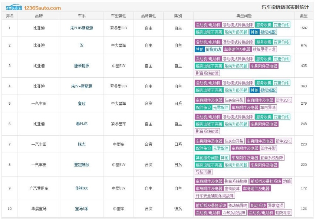The width and height of the screenshot is (316, 219).
Task: Open the 秦PLUS car series link
Action: click(x=82, y=124)
